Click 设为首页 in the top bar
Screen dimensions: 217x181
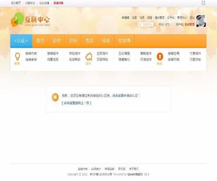[16, 3]
